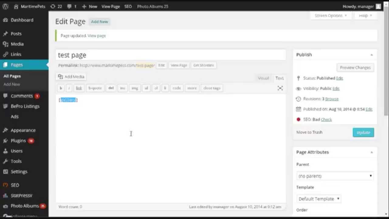
Task: Click inside the text editor content area
Action: pyautogui.click(x=171, y=149)
